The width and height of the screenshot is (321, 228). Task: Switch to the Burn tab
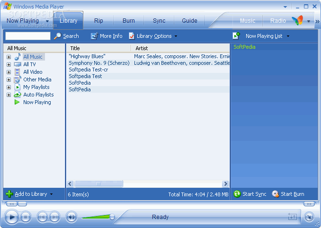click(129, 21)
